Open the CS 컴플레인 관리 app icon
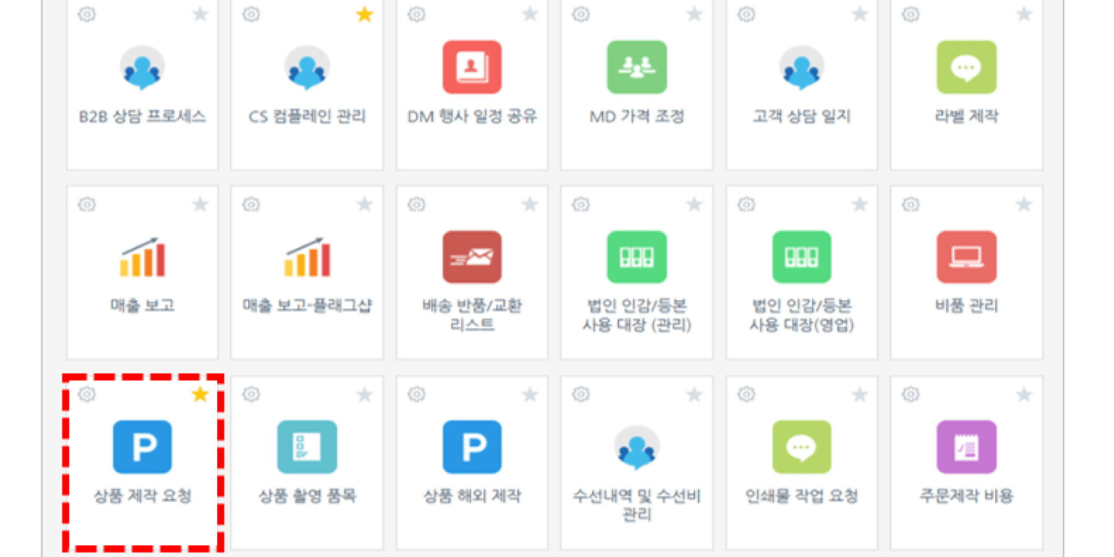The width and height of the screenshot is (1114, 557). click(x=307, y=67)
